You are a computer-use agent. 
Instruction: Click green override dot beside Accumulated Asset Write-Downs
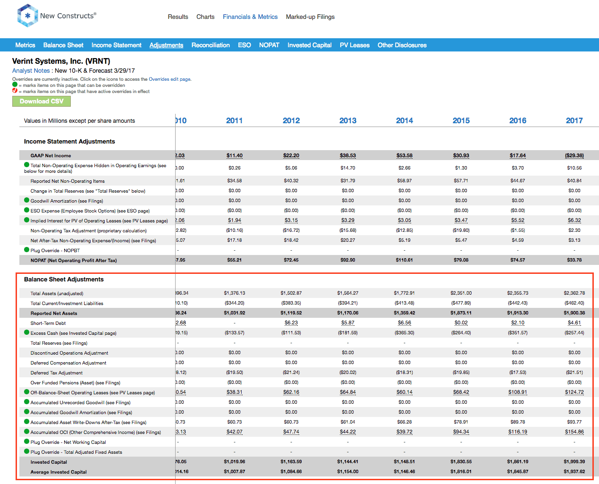tap(27, 422)
